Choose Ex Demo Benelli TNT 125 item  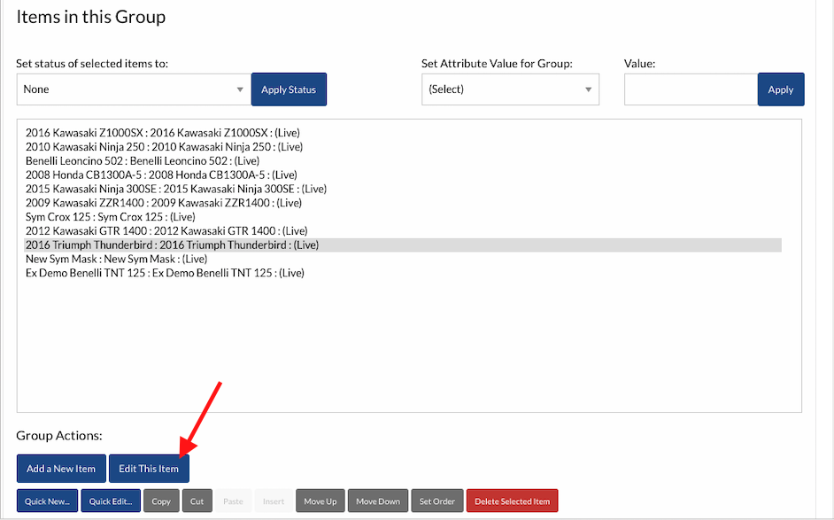click(165, 273)
